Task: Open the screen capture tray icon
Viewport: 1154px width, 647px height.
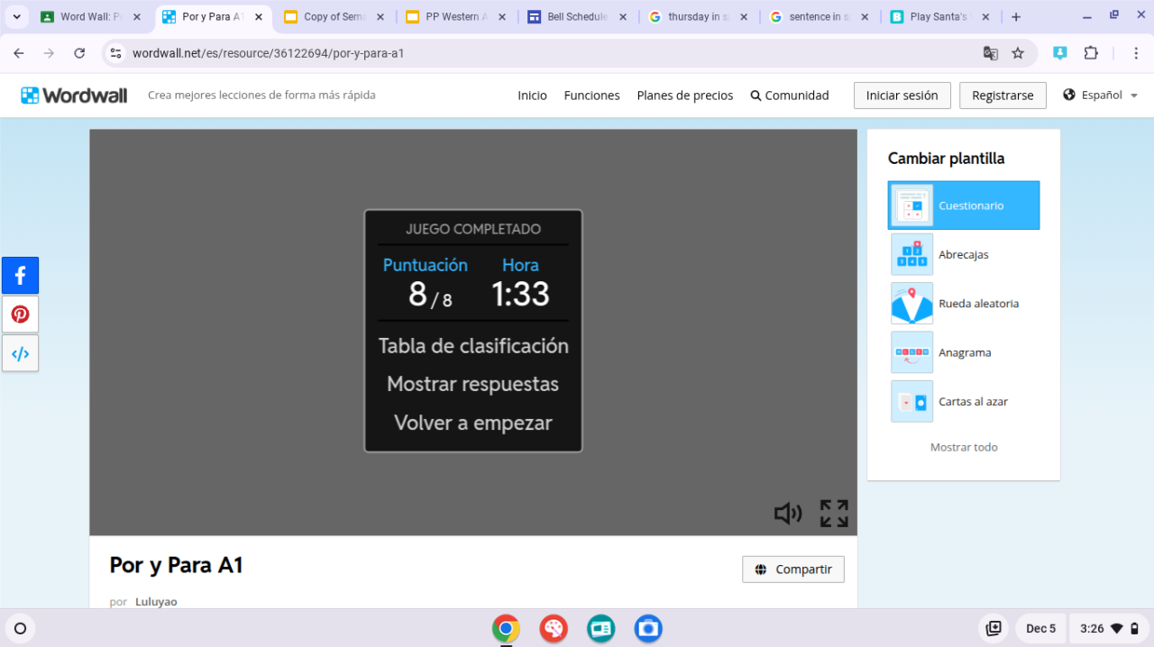Action: coord(994,628)
